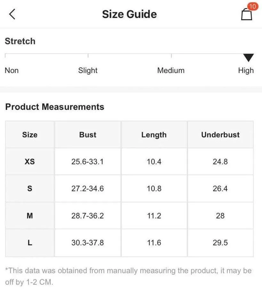The height and width of the screenshot is (292, 262).
Task: Select the Medium stretch label
Action: (171, 70)
